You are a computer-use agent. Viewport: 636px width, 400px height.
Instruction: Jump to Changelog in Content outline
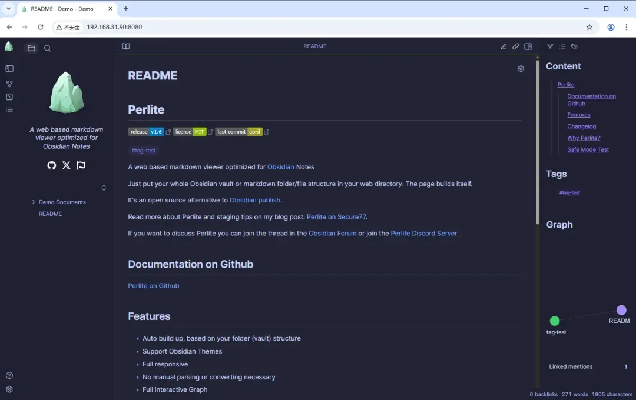click(x=582, y=126)
